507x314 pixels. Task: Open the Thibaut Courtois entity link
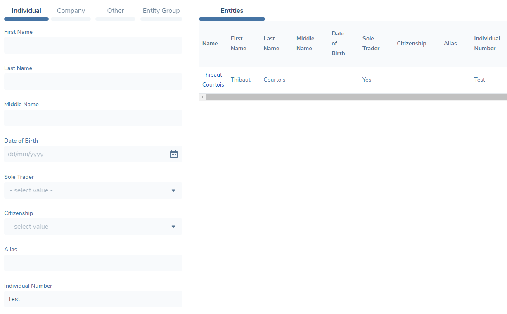(x=213, y=80)
